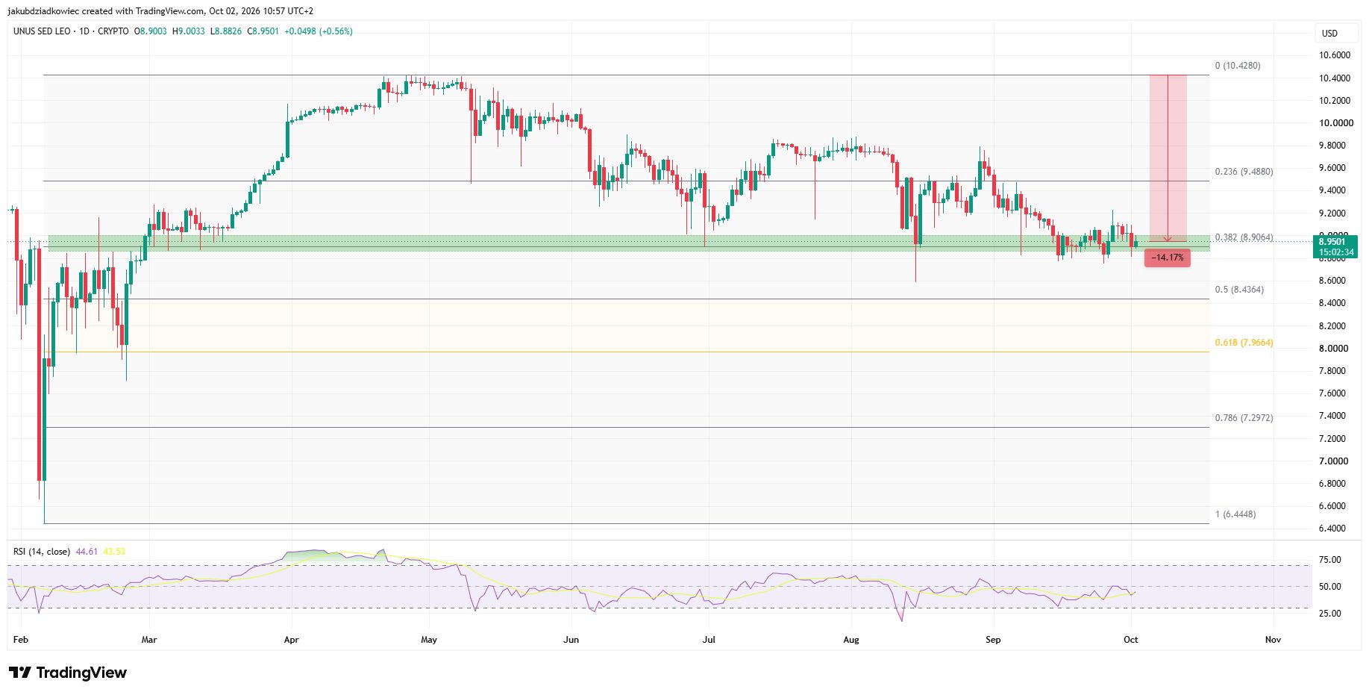The image size is (1369, 695).
Task: Click the 8.0000 price axis label
Action: coord(1333,349)
